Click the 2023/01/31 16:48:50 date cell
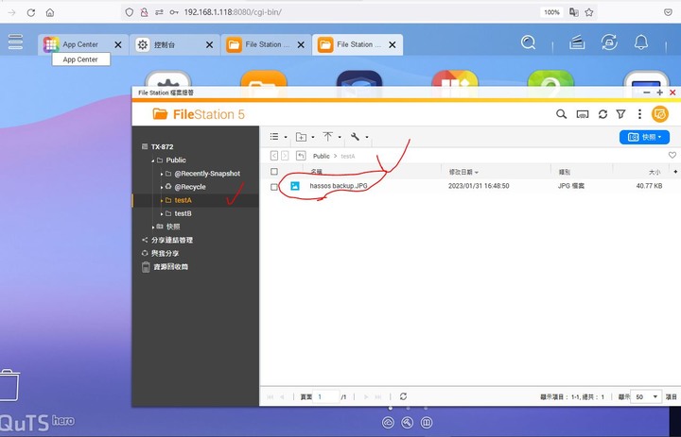 pyautogui.click(x=479, y=186)
